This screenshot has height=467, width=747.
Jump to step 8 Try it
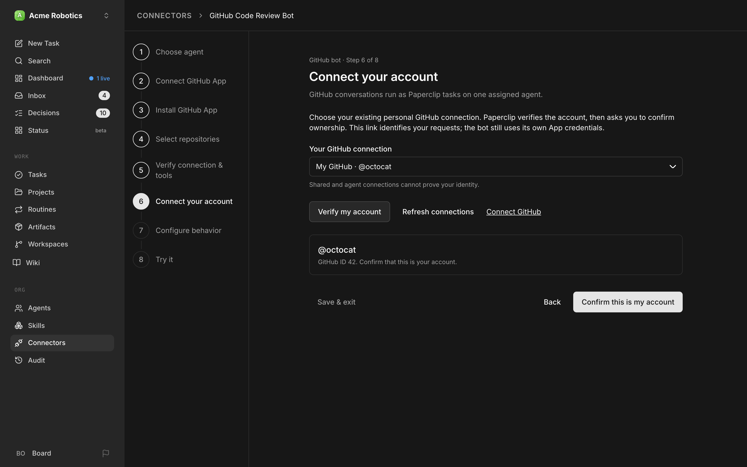153,259
